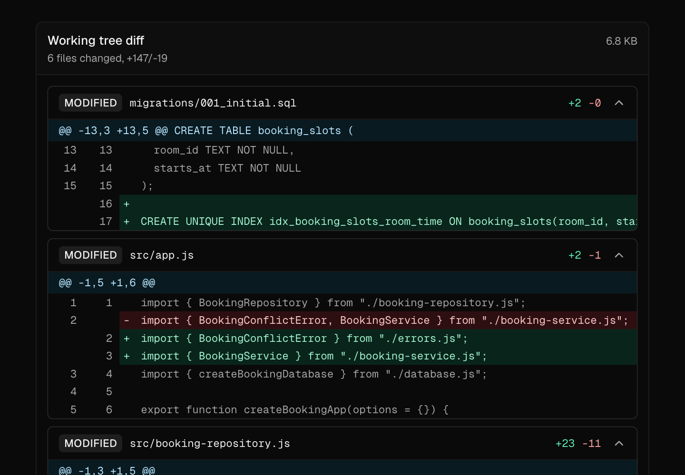
Task: Click the 6.8 KB size label
Action: pos(621,41)
